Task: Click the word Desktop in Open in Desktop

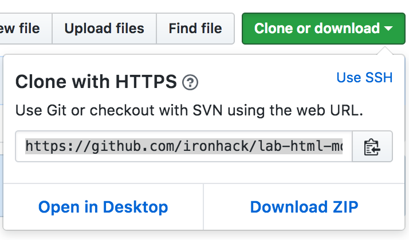Action: point(135,207)
